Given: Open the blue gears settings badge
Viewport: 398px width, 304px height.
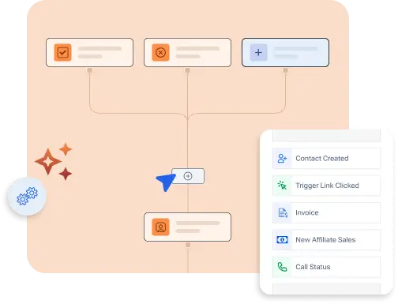Looking at the screenshot, I should click(27, 197).
